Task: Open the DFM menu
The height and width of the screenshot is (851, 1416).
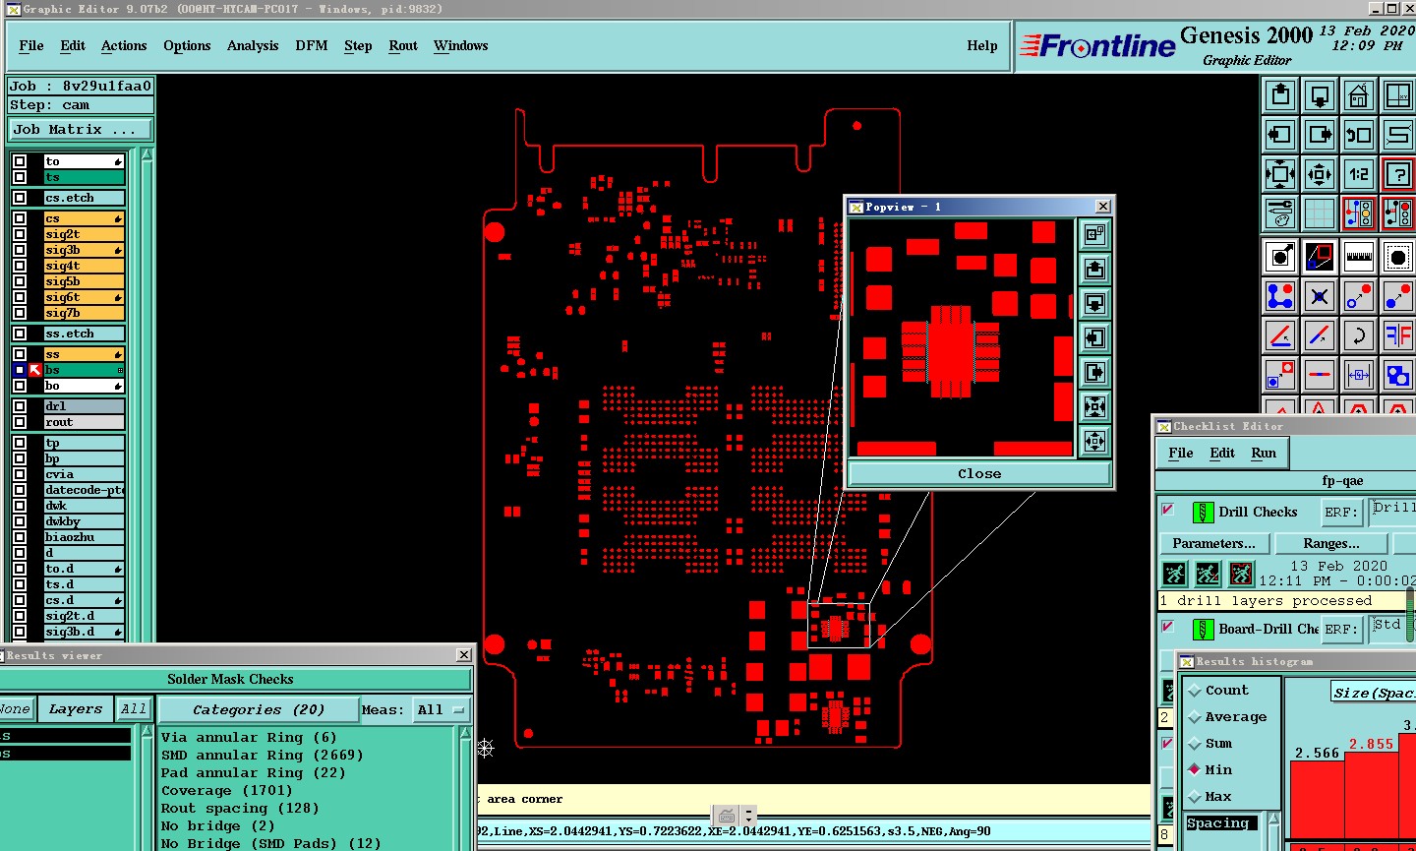Action: [x=312, y=45]
